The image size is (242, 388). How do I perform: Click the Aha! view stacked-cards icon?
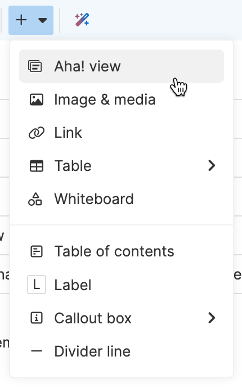35,66
